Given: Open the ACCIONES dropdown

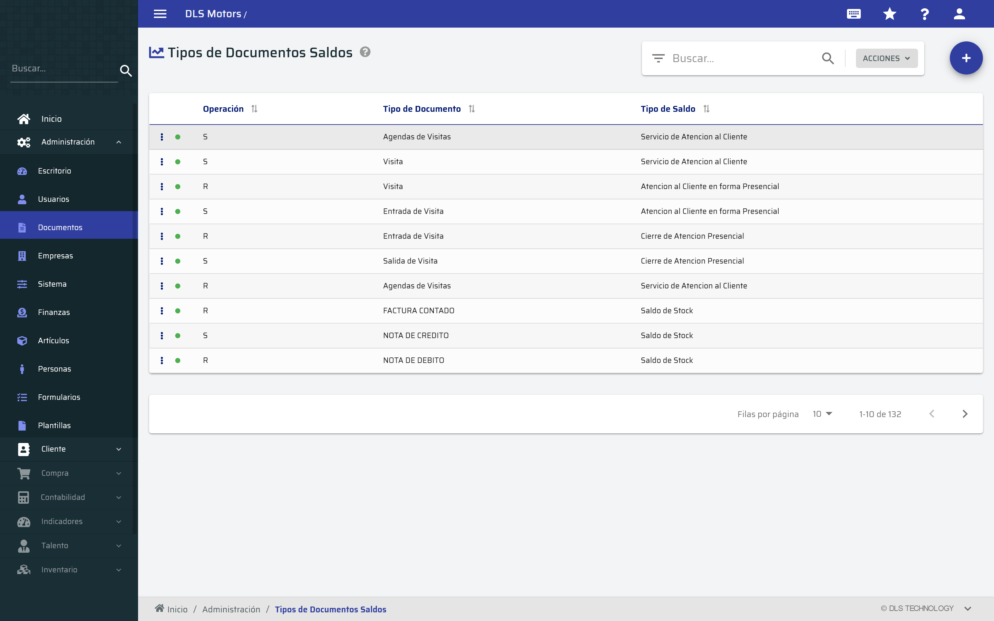Looking at the screenshot, I should [886, 58].
